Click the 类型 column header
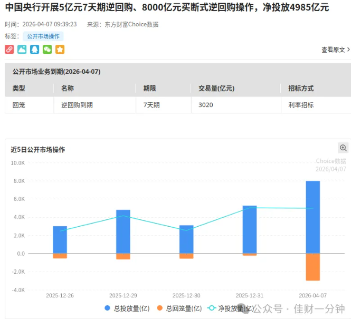351x319 pixels. click(x=19, y=88)
